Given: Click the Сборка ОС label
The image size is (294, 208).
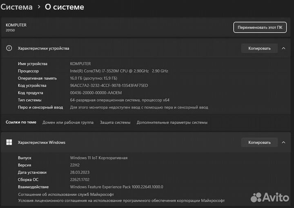Looking at the screenshot, I should (x=28, y=180).
